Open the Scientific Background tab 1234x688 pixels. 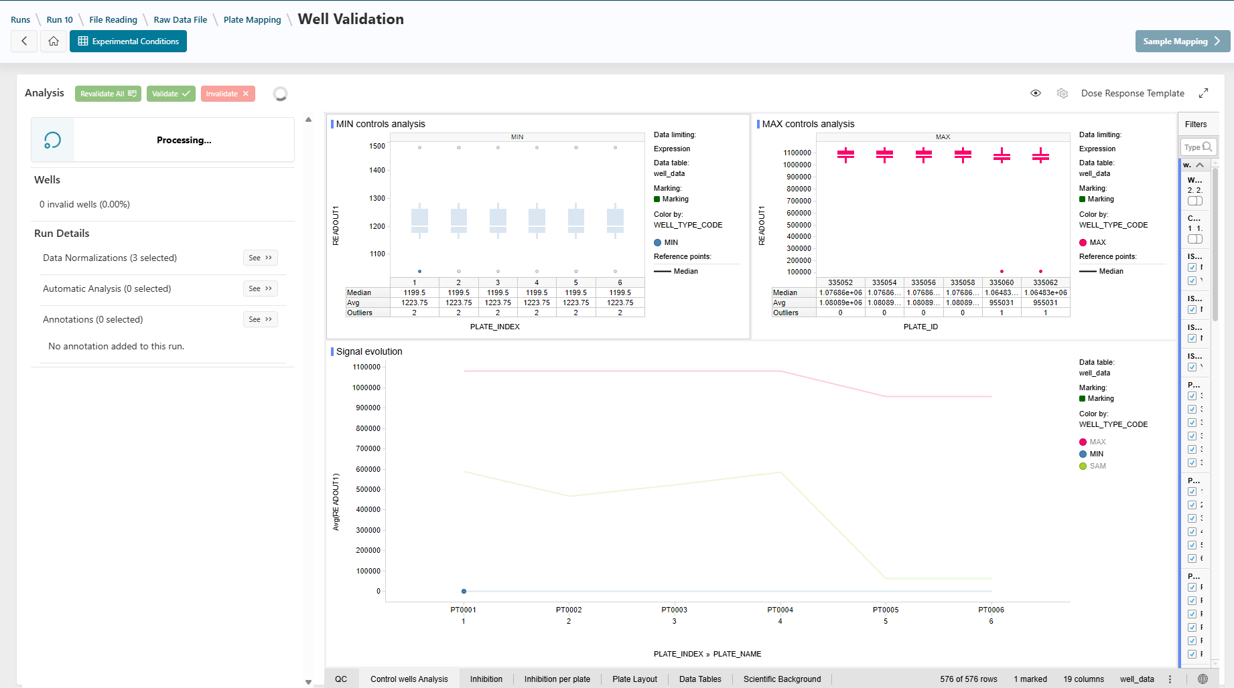pos(782,679)
